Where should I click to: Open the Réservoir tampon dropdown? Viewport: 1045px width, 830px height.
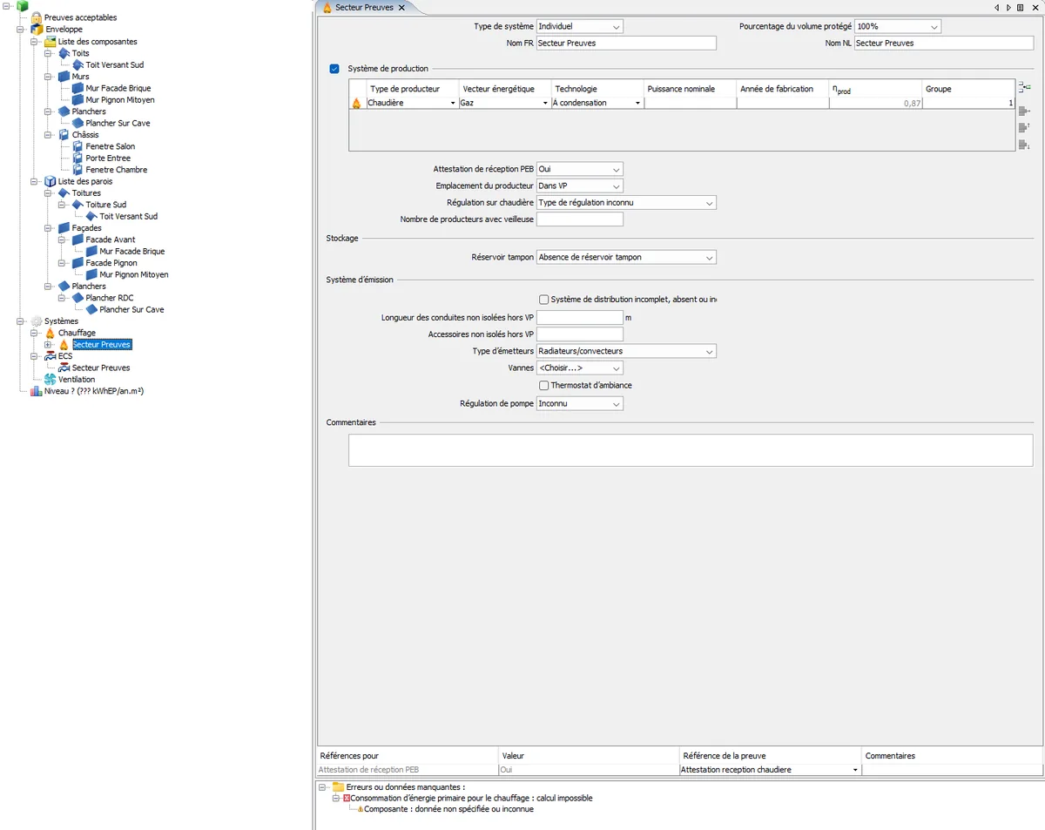[x=626, y=258]
